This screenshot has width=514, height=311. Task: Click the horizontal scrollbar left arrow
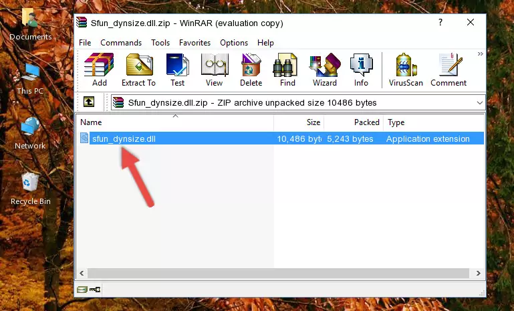click(x=82, y=273)
